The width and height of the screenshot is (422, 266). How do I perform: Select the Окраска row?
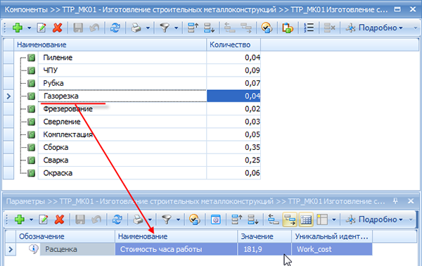[x=122, y=173]
